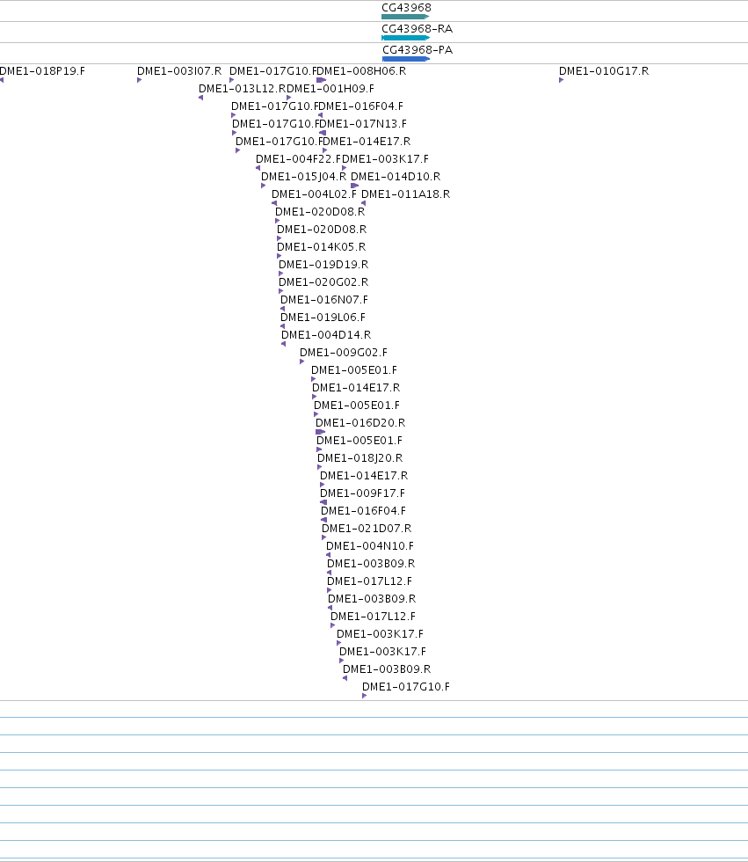
Task: Click the purple glyph beneath DME1-016D20.R
Action: pyautogui.click(x=320, y=432)
